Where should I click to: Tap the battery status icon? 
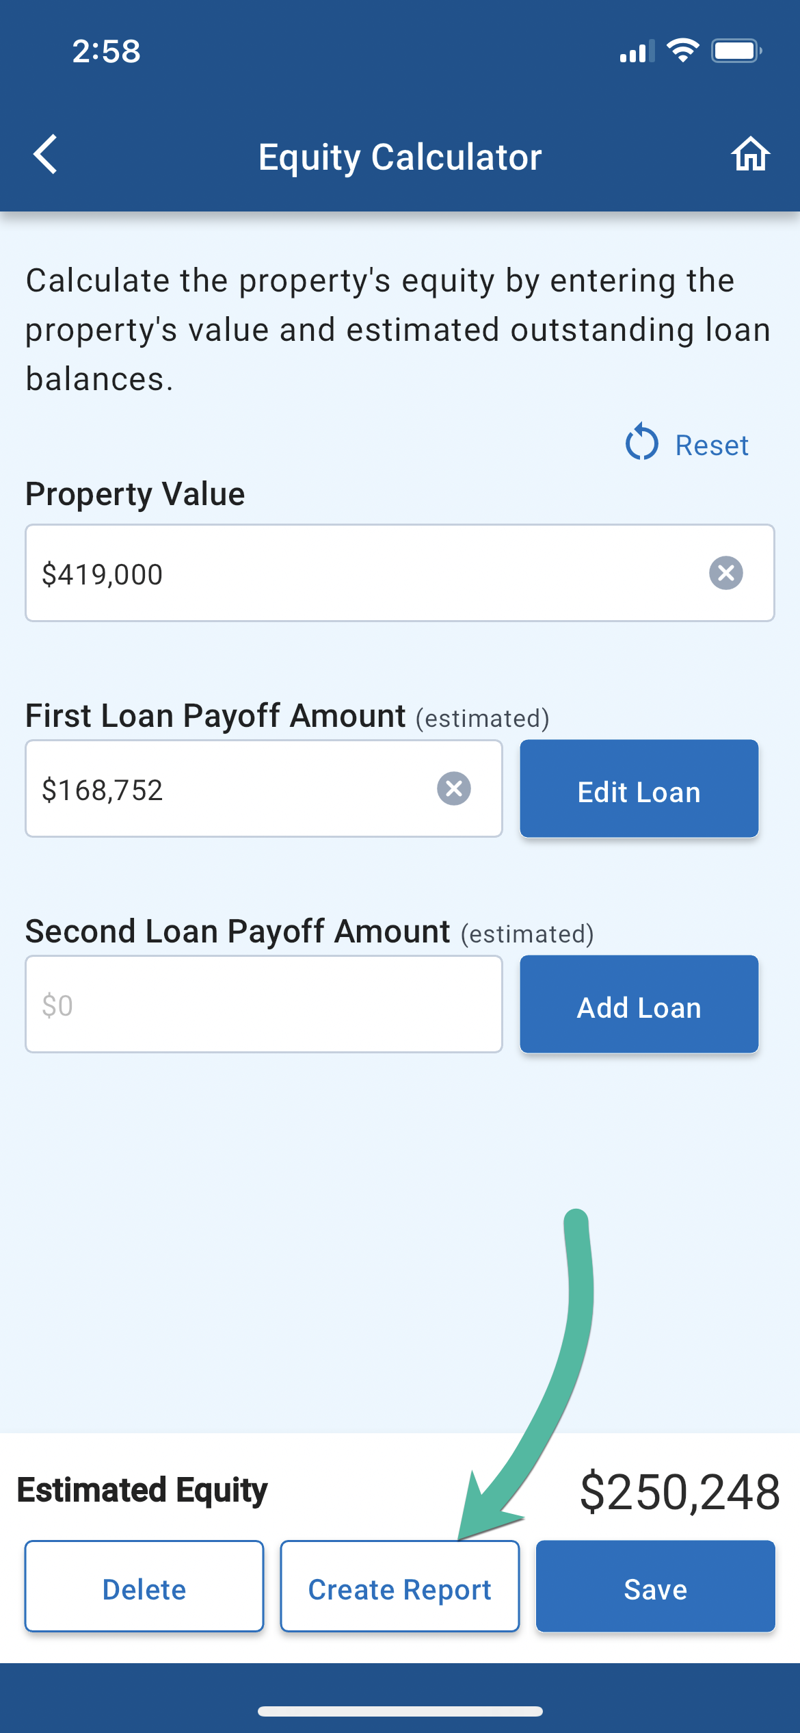(736, 51)
